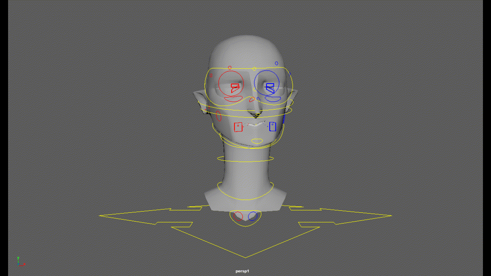Select the small blue forehead circle control
This screenshot has height=276, width=491.
pos(276,63)
